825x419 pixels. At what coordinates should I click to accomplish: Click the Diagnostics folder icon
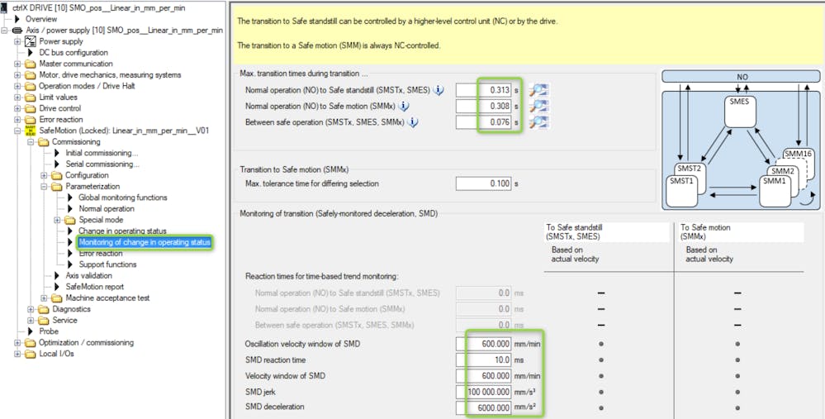pos(44,309)
